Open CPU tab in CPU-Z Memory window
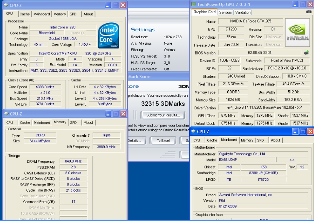314x221 pixels. (x=10, y=123)
